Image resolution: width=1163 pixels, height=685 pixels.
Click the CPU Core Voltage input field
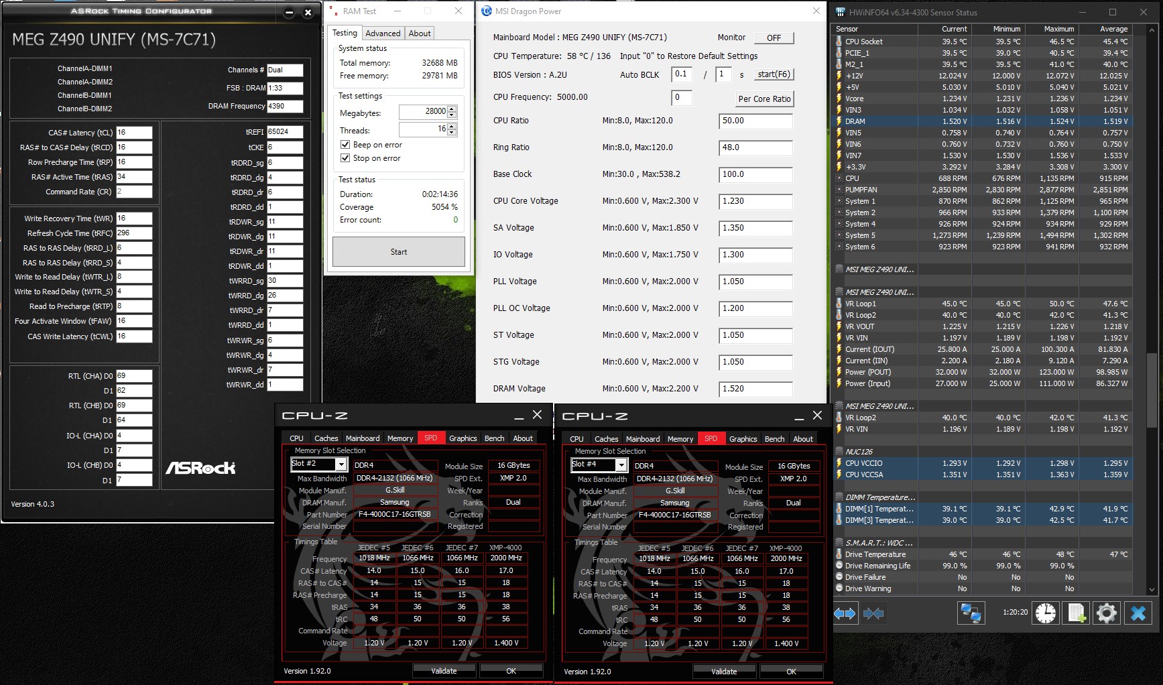point(755,202)
